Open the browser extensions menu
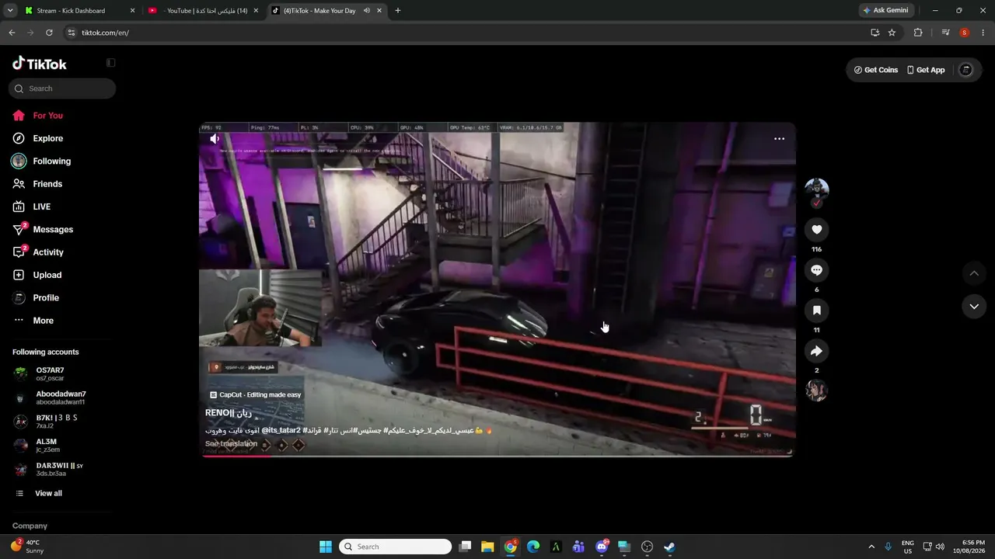 (918, 33)
